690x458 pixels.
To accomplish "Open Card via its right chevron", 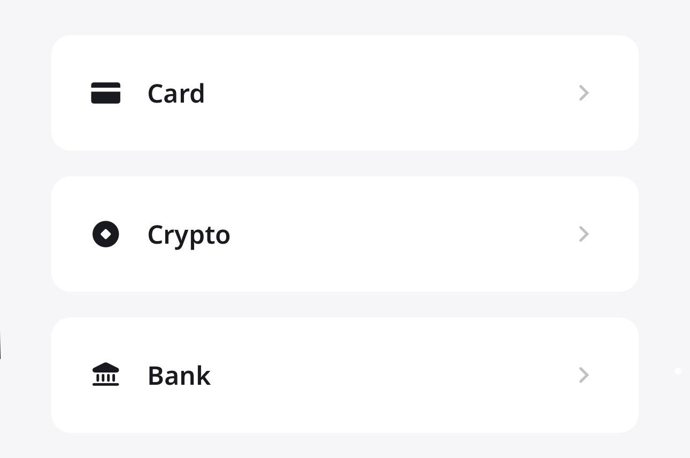I will (584, 93).
